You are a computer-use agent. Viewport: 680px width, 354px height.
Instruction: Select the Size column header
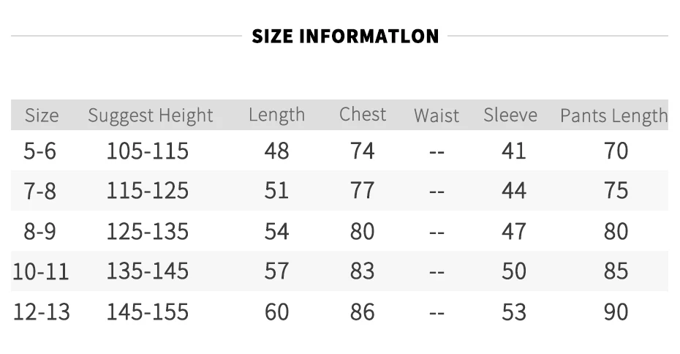point(42,116)
